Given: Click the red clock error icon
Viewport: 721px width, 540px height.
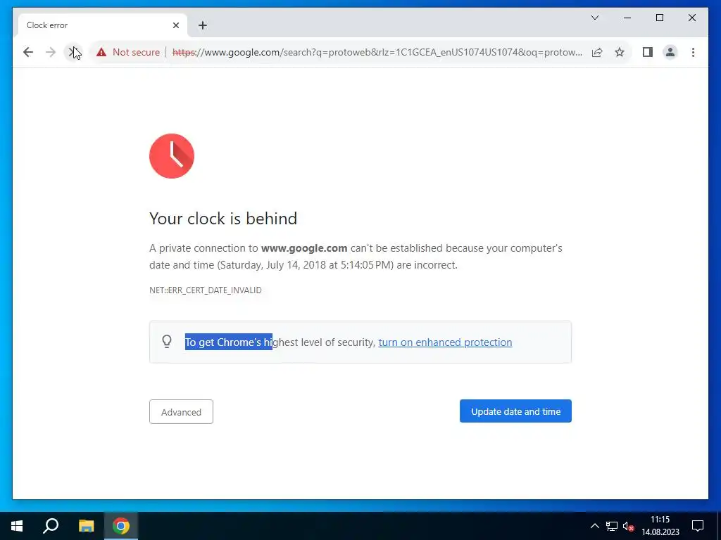Looking at the screenshot, I should (x=172, y=155).
